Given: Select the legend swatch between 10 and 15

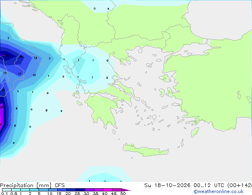Looking at the screenshot, I should pyautogui.click(x=53, y=190).
